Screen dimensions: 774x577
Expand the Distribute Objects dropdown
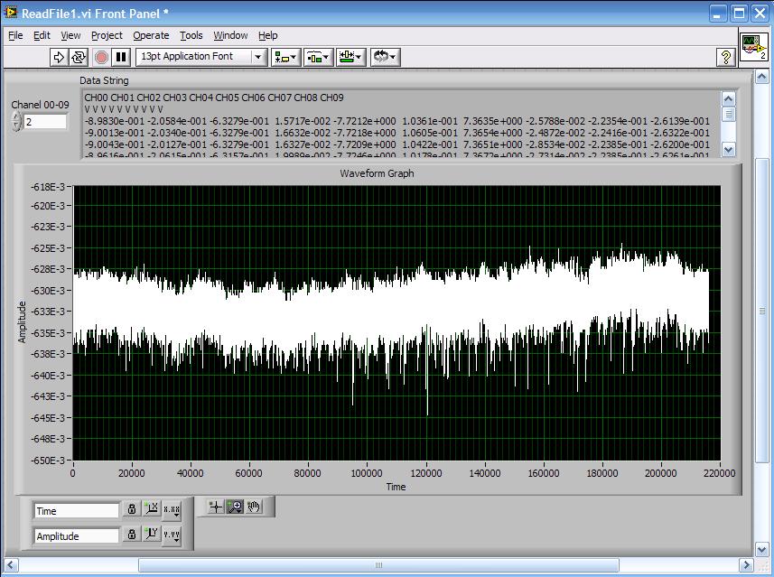point(318,57)
